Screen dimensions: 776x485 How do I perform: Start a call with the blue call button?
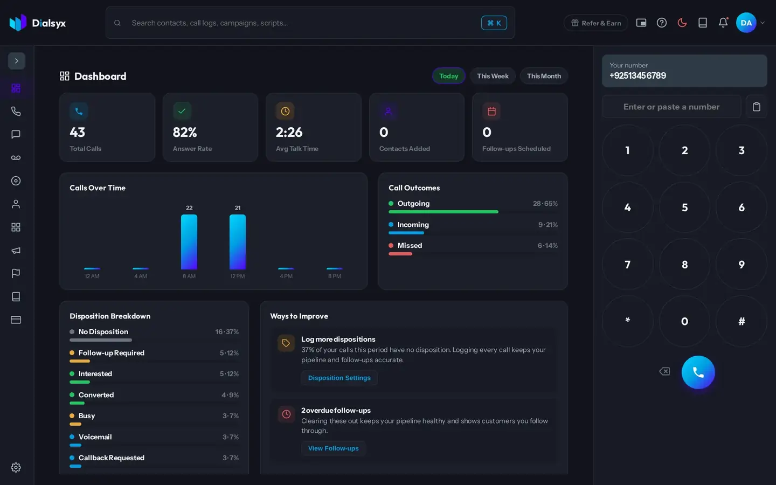click(698, 372)
